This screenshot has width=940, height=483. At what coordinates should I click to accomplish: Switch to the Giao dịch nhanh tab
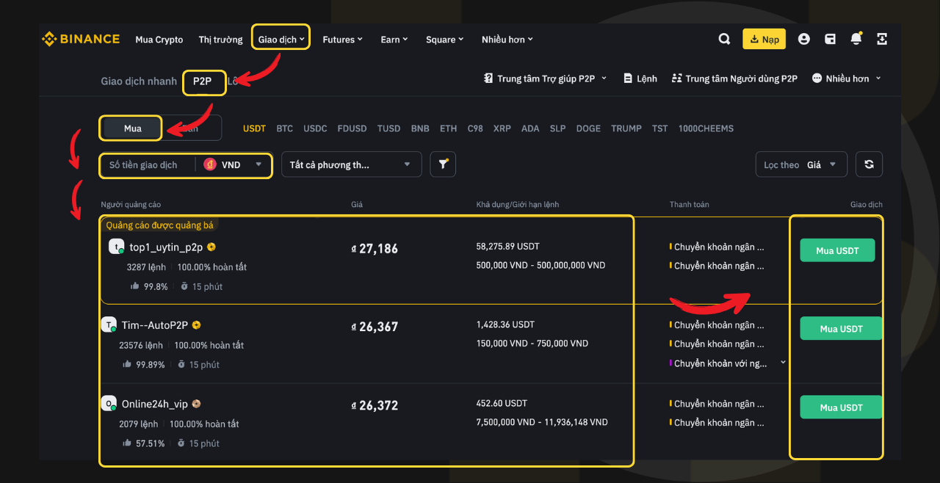[139, 81]
